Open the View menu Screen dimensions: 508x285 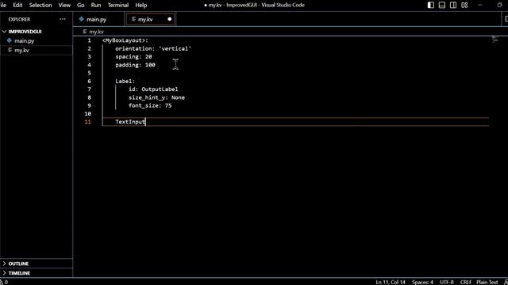point(64,5)
